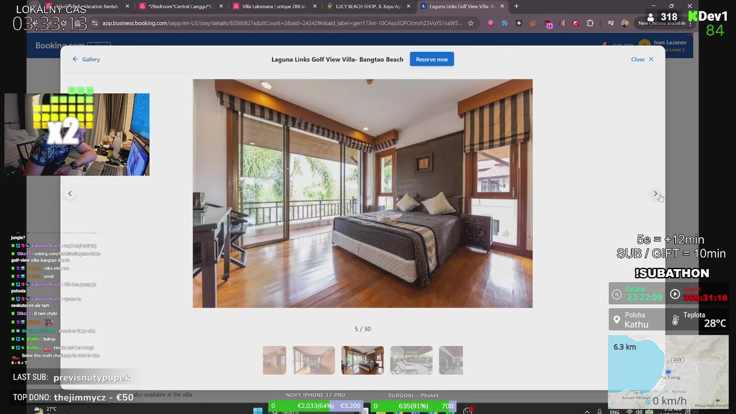Click the Poloha location pin icon
This screenshot has height=414, width=736.
click(617, 320)
